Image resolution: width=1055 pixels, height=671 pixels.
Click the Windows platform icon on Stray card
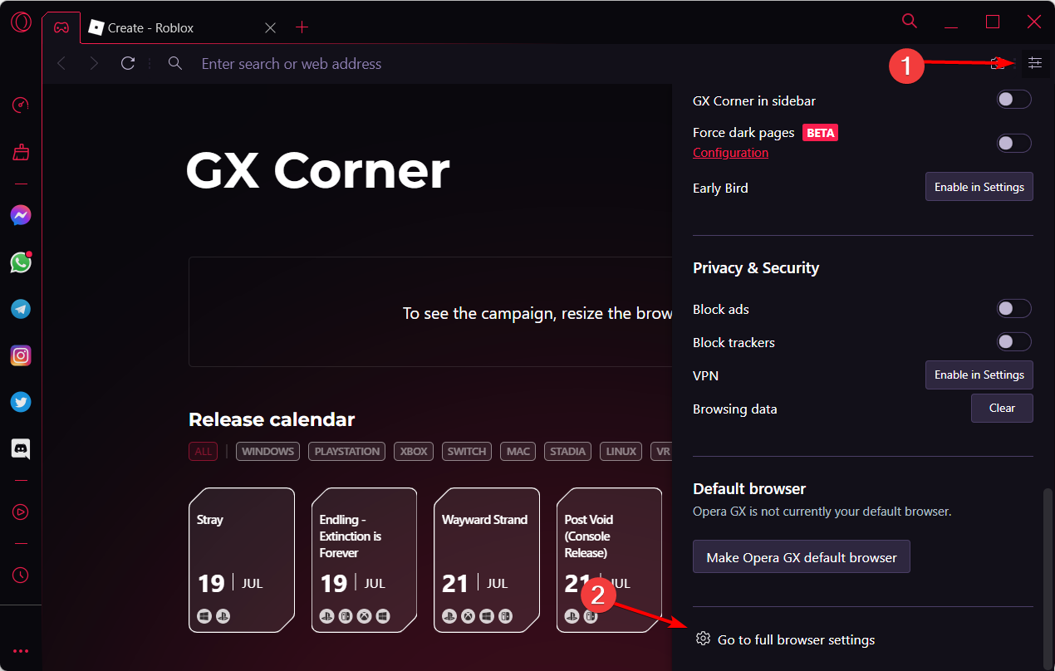tap(204, 616)
